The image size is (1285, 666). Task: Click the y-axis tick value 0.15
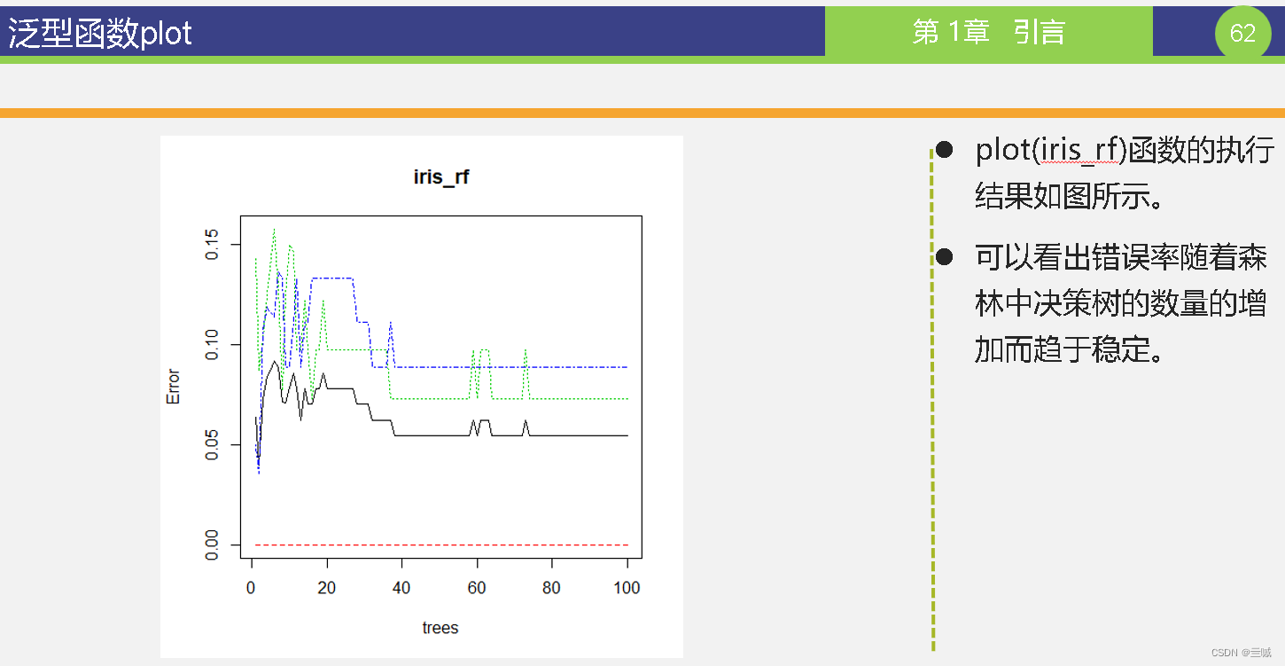(x=213, y=244)
